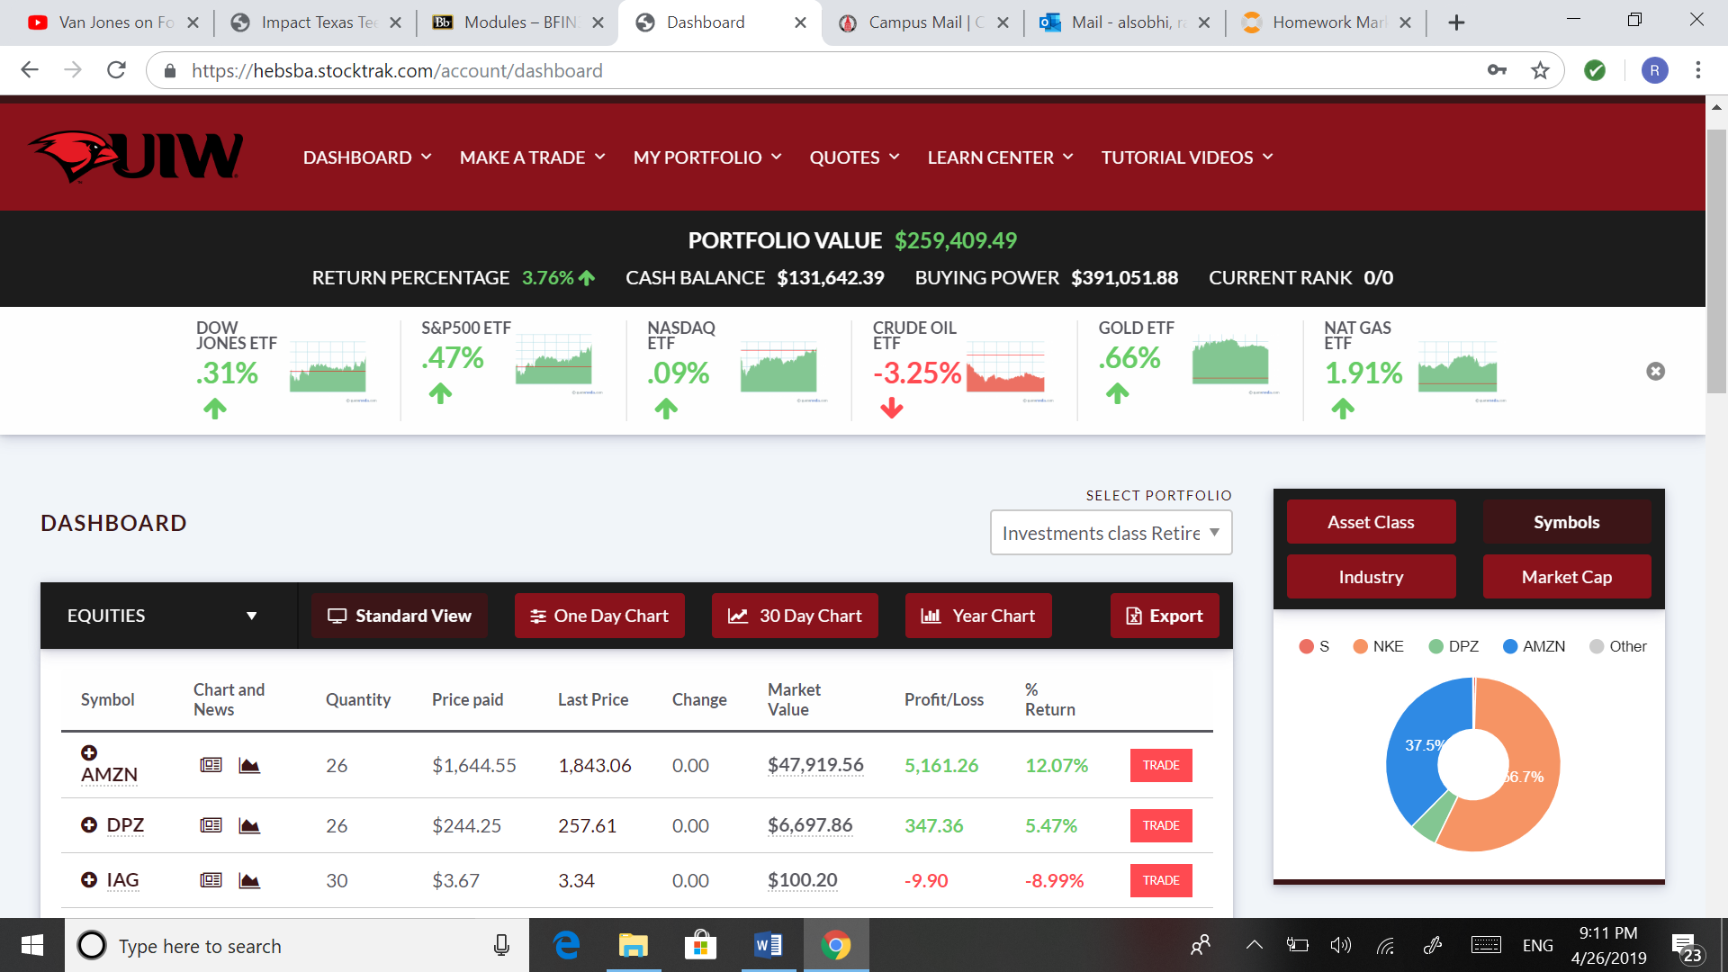Switch to the Outlook Mail tab
1728x972 pixels.
(1124, 22)
